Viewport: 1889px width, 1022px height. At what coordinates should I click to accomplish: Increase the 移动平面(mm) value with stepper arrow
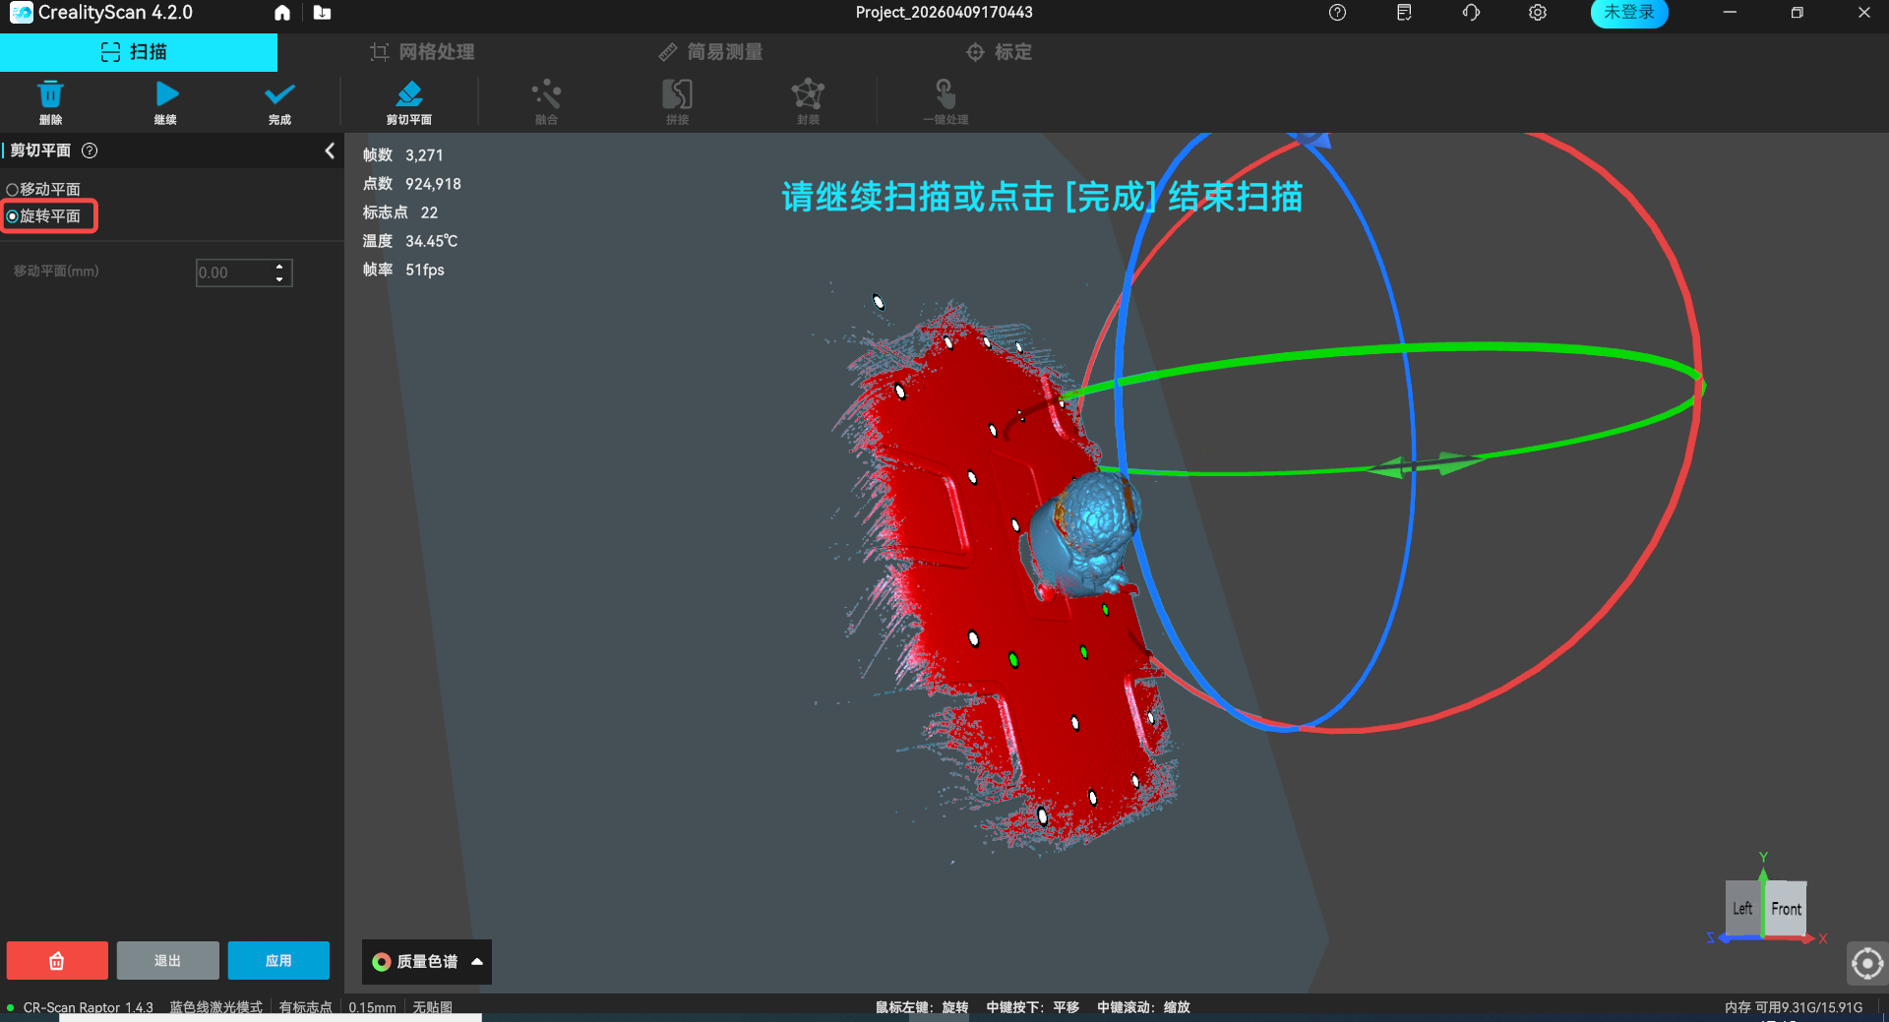[279, 267]
